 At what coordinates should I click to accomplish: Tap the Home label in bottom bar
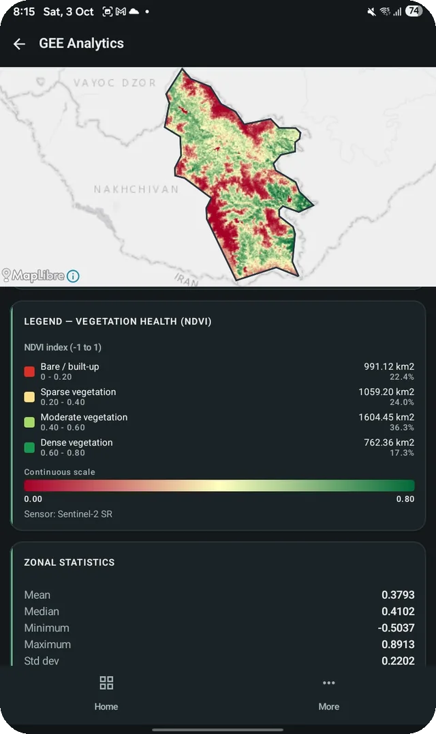click(106, 707)
